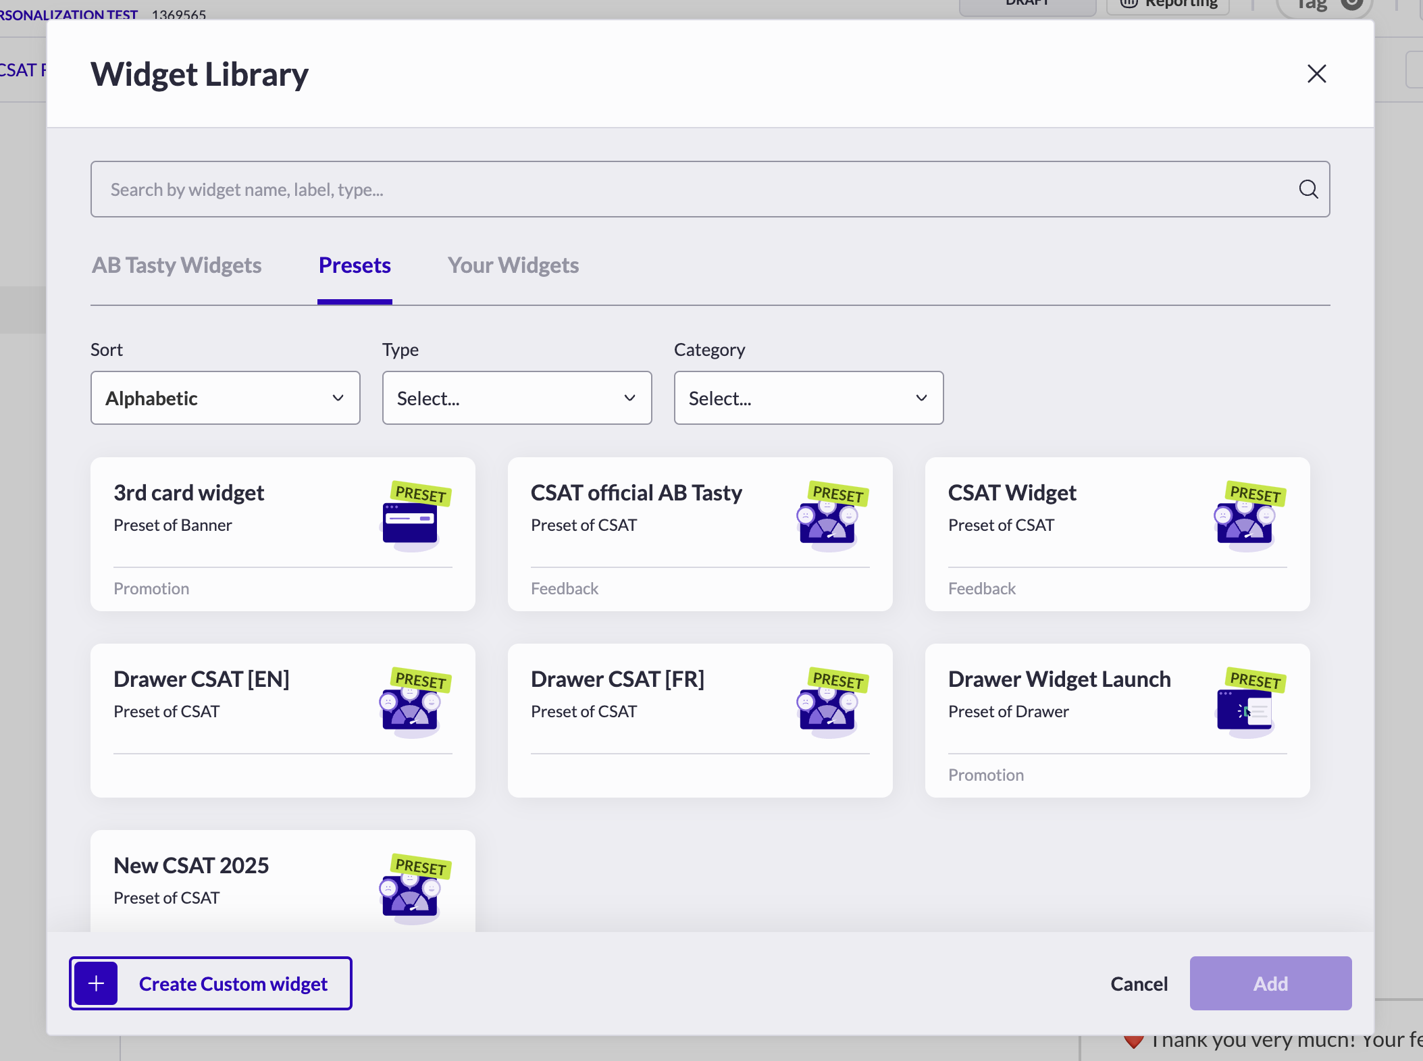
Task: Select the Drawer CSAT [EN] title
Action: (x=201, y=679)
